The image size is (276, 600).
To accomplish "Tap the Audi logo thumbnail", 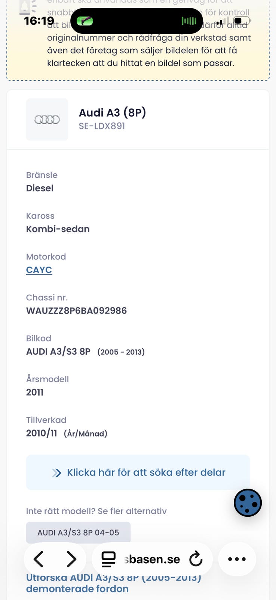I will (47, 120).
